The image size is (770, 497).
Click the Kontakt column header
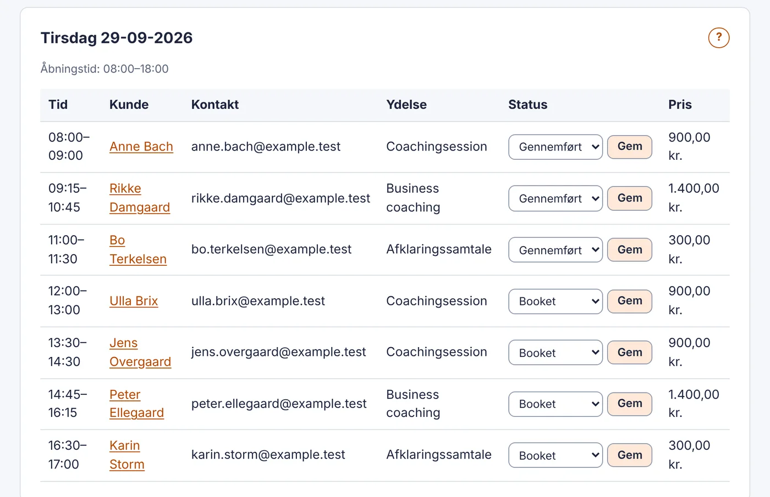(215, 105)
